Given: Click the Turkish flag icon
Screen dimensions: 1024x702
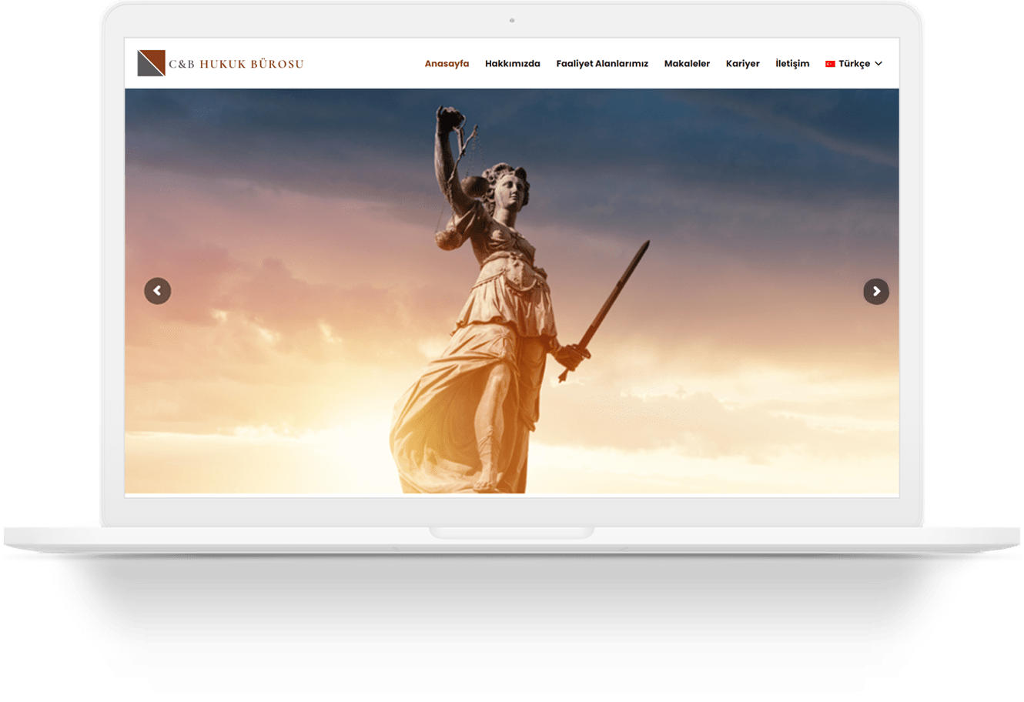Looking at the screenshot, I should coord(830,64).
